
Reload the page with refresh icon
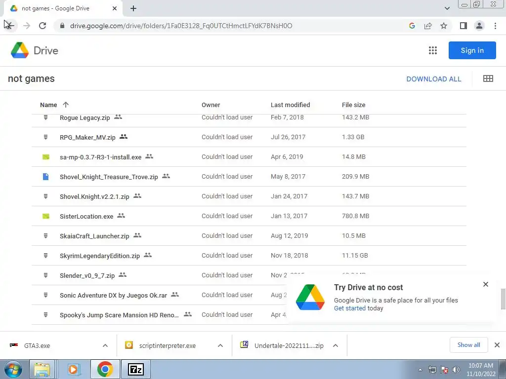pyautogui.click(x=42, y=26)
